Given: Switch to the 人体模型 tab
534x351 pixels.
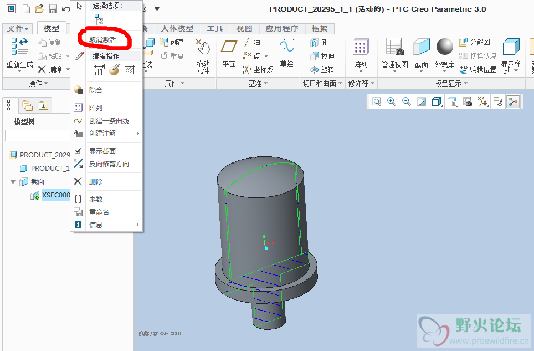Looking at the screenshot, I should (177, 29).
